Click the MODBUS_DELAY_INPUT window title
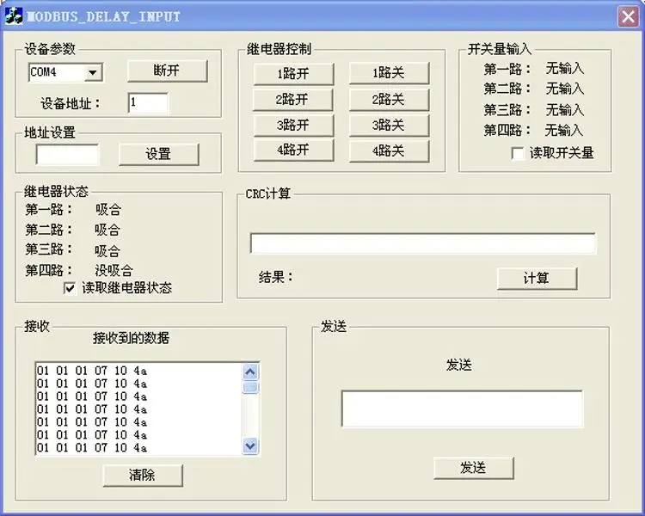Viewport: 645px width, 516px height. tap(103, 17)
